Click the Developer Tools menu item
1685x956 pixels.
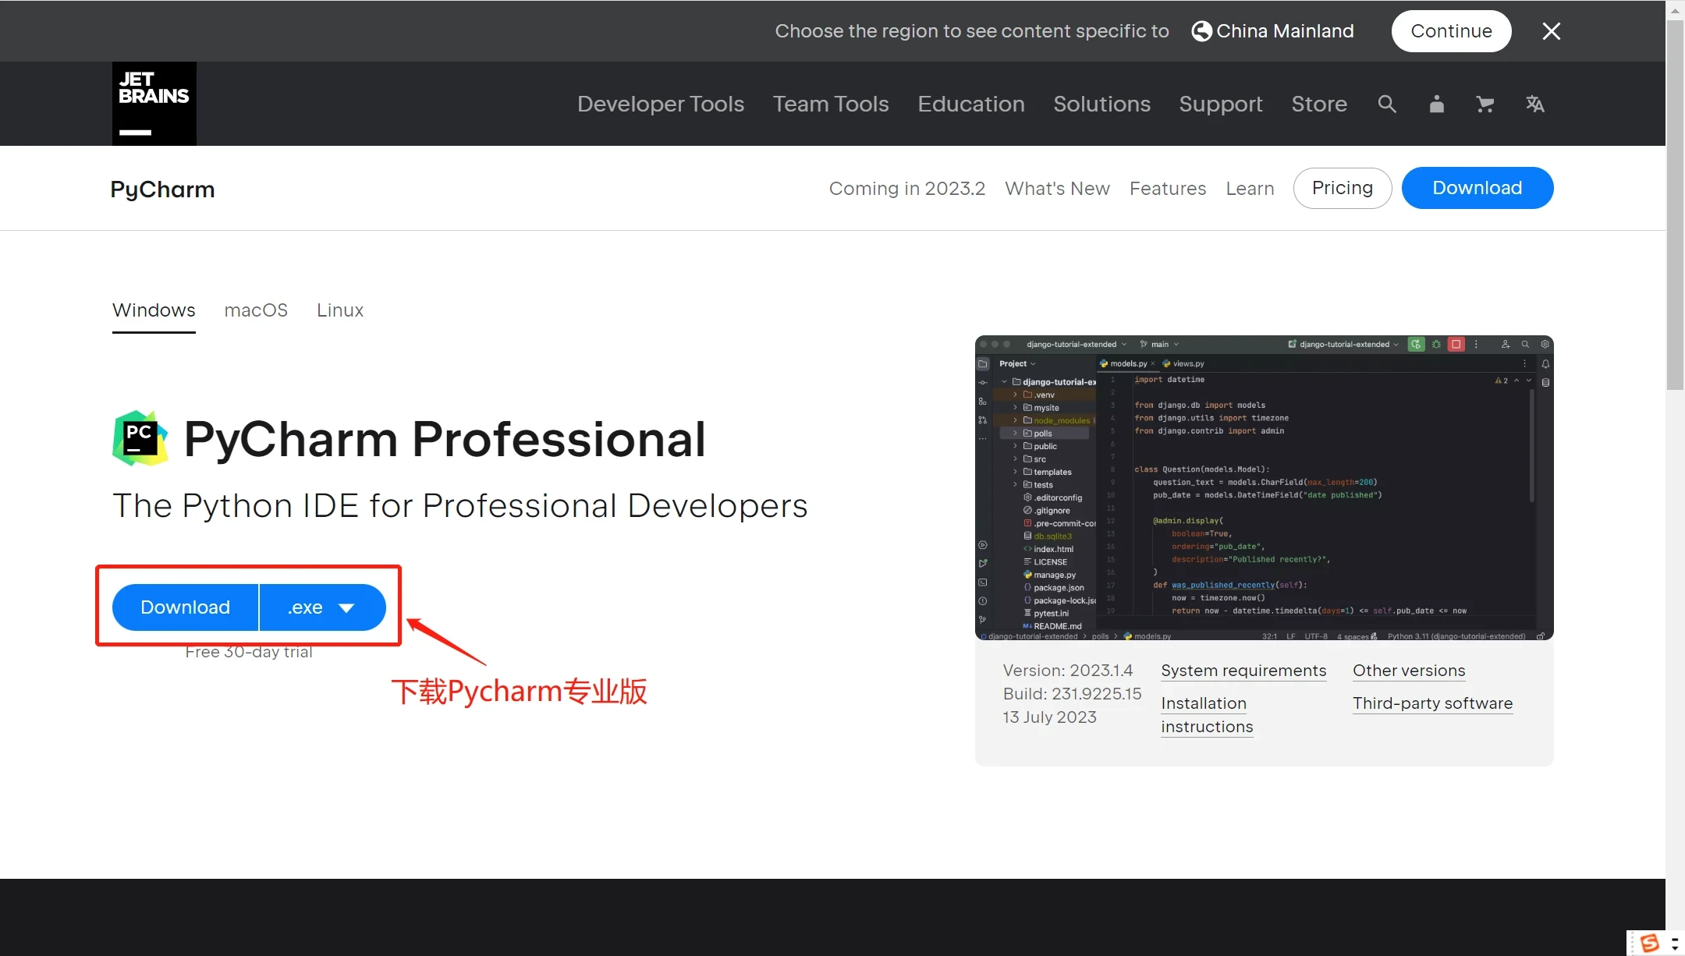coord(661,104)
